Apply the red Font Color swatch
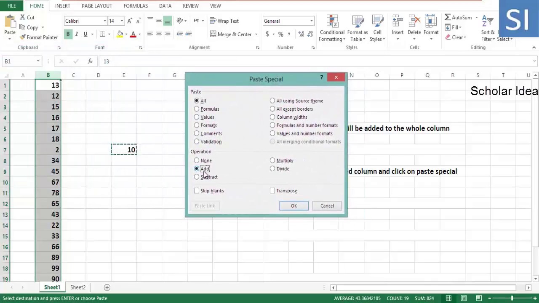Viewport: 539px width, 303px height. (133, 34)
